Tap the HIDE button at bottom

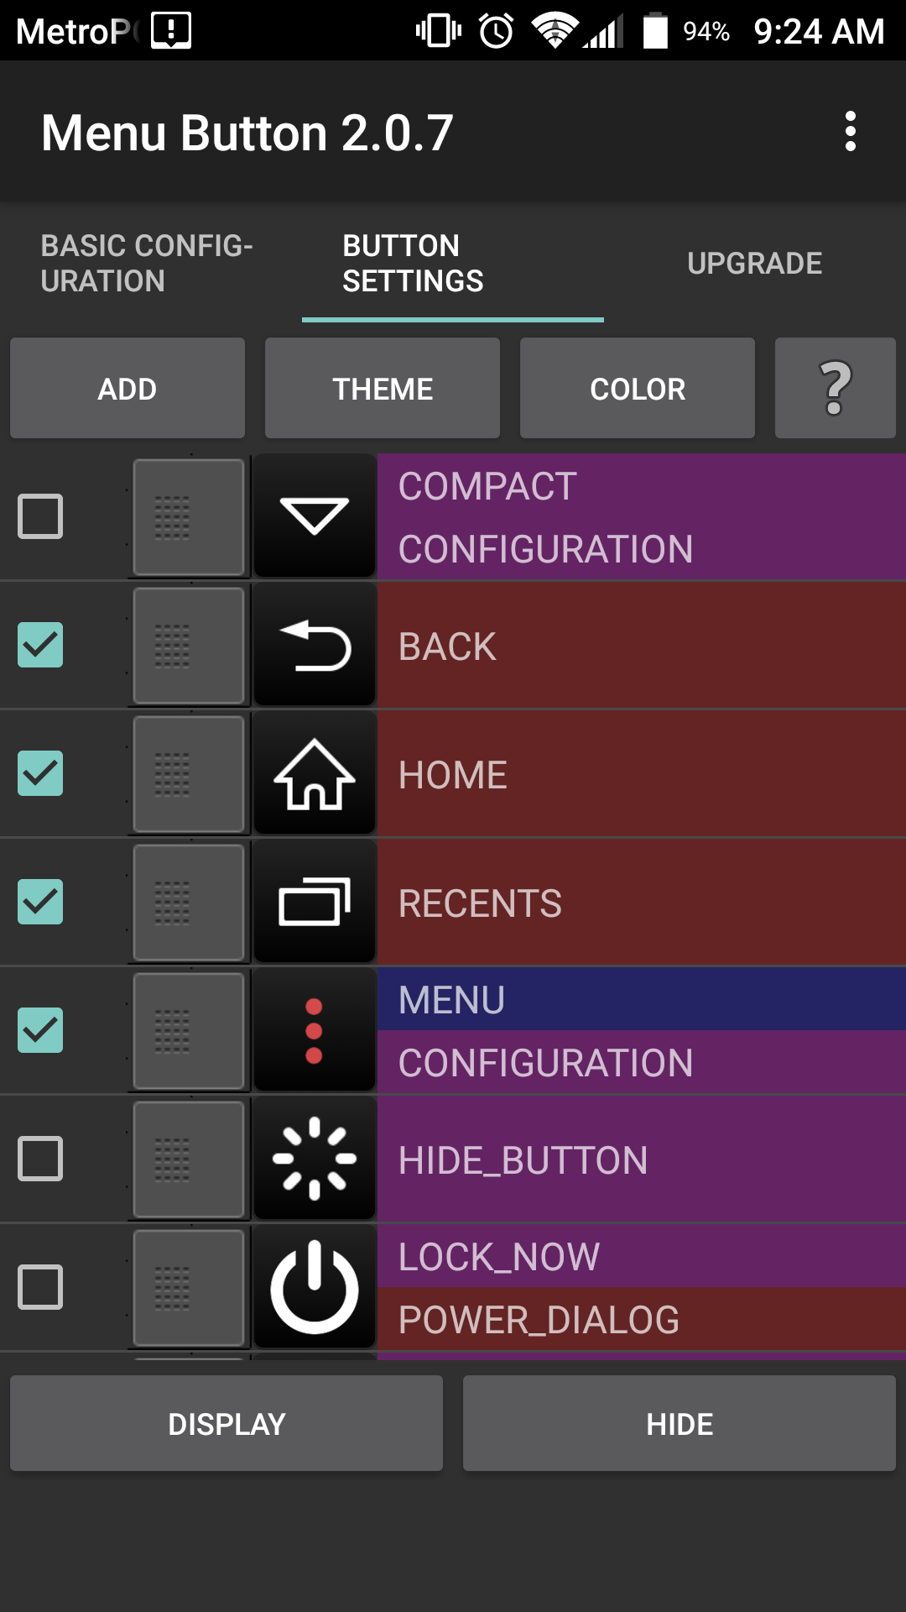(x=679, y=1423)
